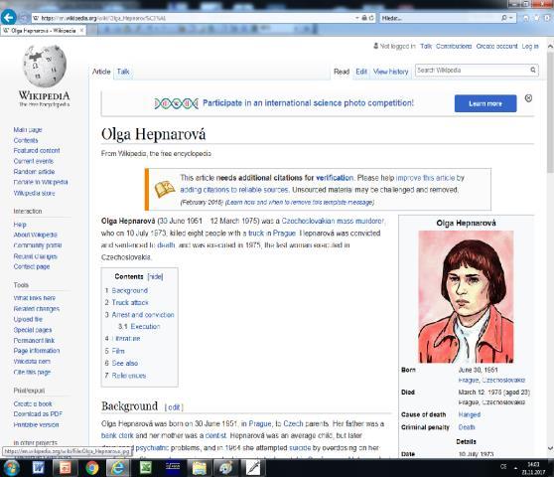Click the Olga Hepnarová portrait image

(466, 297)
